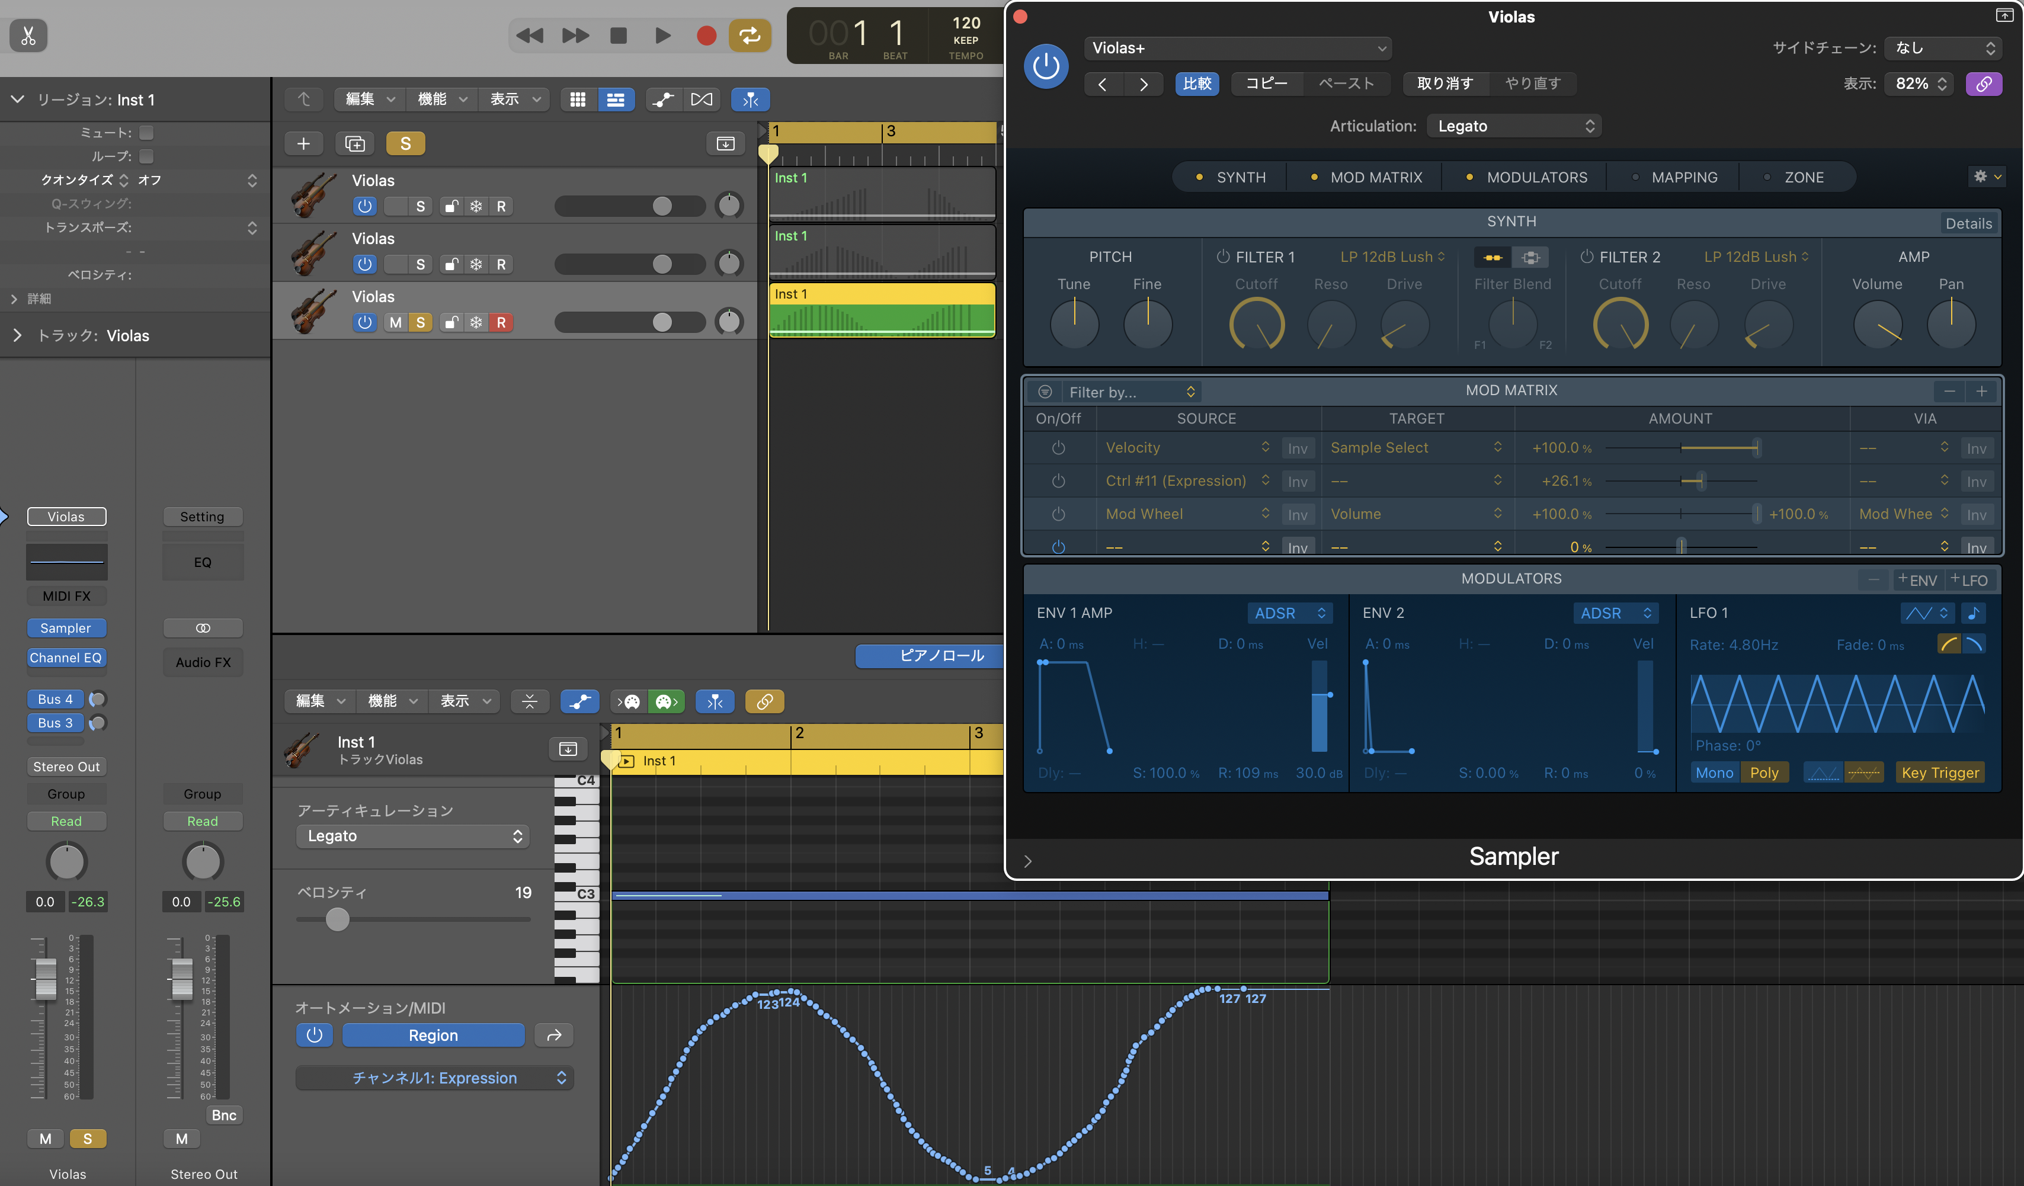Screen dimensions: 2024x1186
Task: Click the red record button
Action: (x=706, y=36)
